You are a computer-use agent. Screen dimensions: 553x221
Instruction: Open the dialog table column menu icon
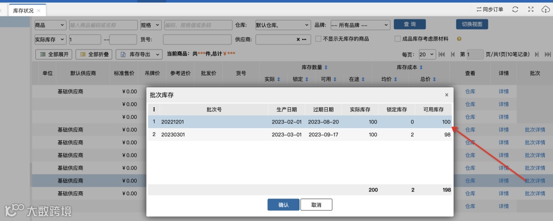pos(154,110)
